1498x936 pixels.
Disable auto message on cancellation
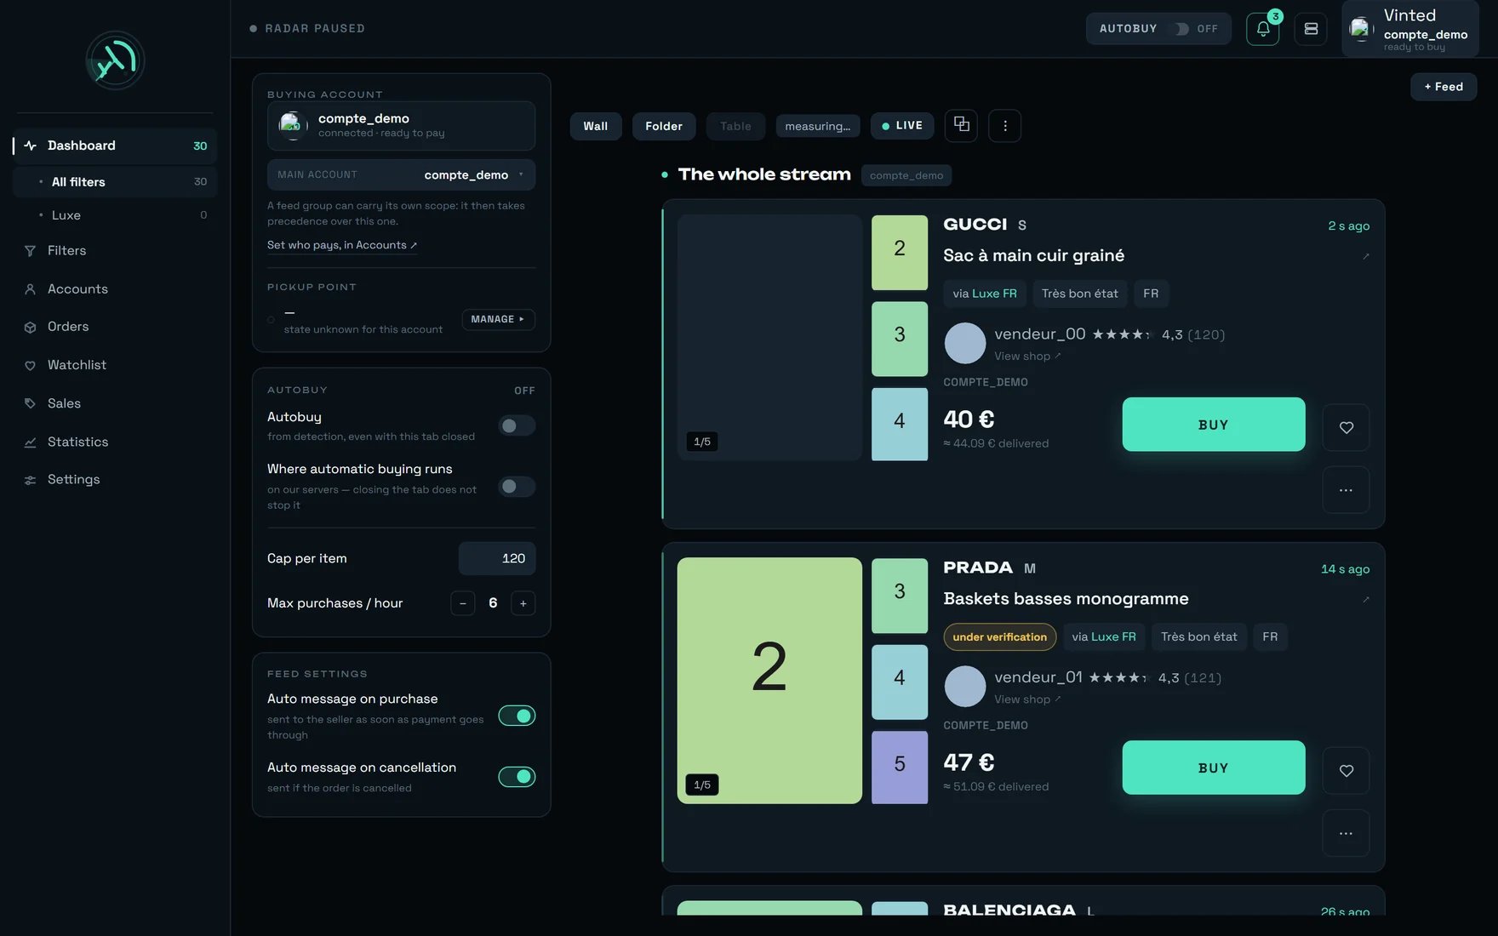click(517, 777)
